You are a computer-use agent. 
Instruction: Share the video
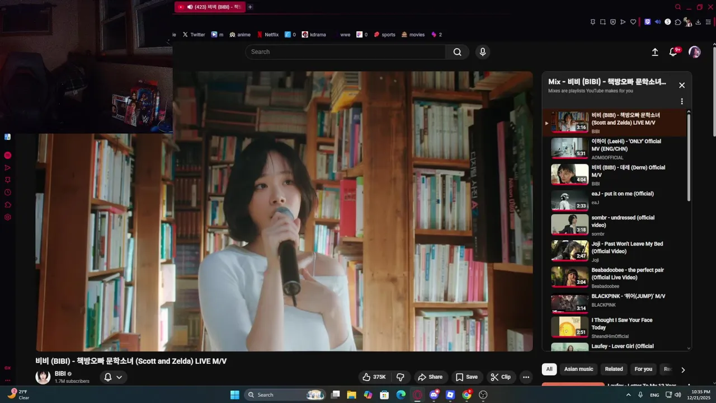pyautogui.click(x=430, y=377)
